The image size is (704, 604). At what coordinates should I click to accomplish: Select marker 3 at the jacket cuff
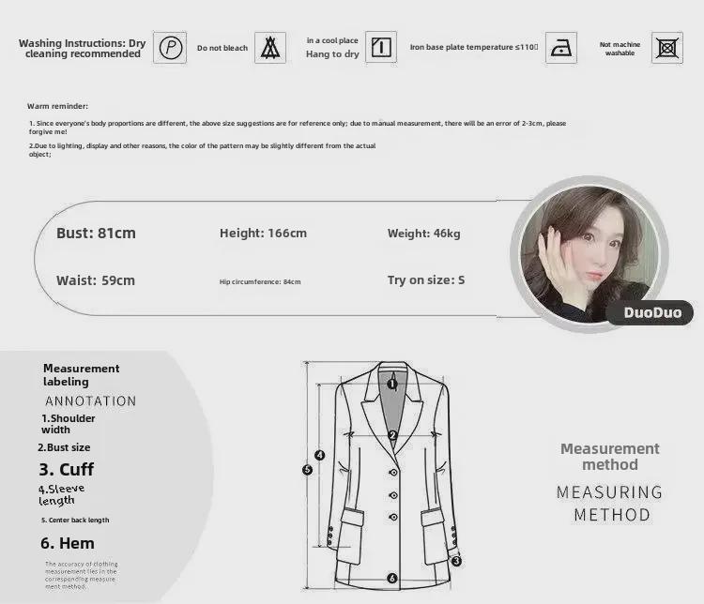[x=456, y=561]
